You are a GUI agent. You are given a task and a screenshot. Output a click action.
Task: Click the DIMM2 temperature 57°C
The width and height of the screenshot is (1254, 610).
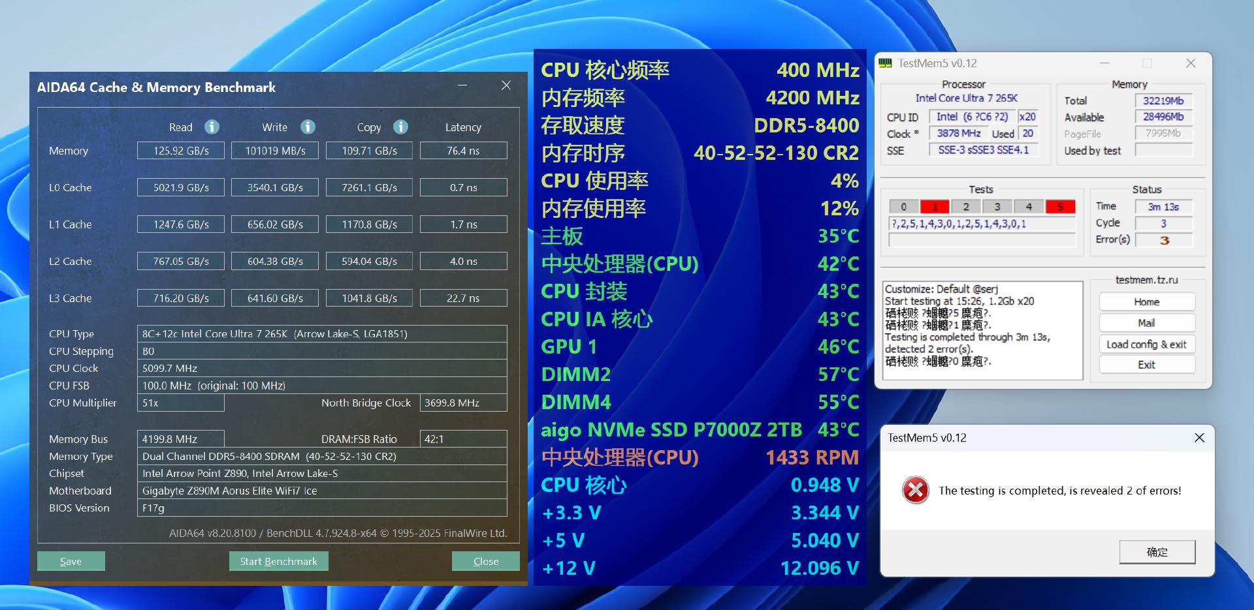coord(839,374)
